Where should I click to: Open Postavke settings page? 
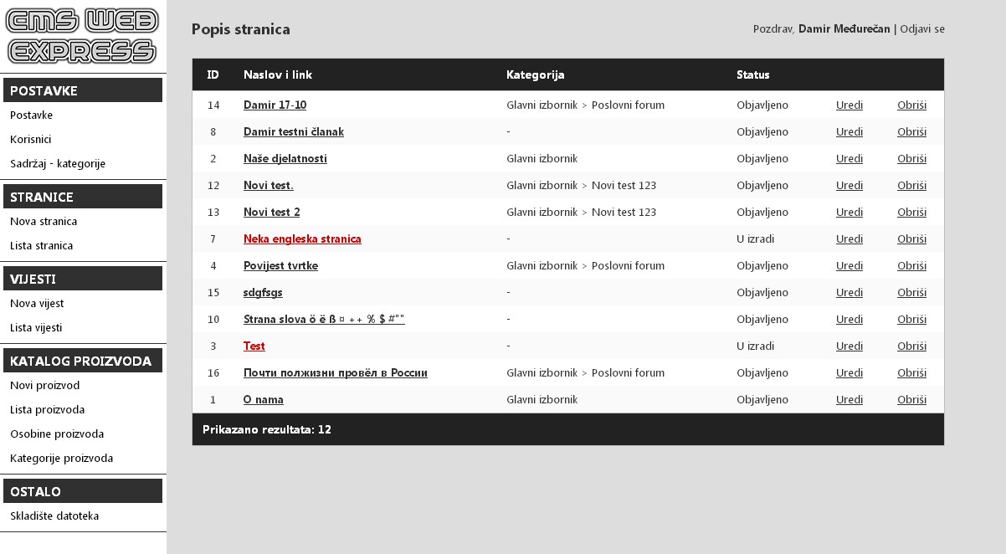(x=32, y=115)
